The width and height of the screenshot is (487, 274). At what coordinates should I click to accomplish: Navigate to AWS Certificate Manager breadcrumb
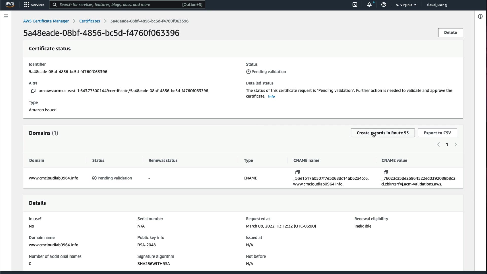pyautogui.click(x=46, y=21)
